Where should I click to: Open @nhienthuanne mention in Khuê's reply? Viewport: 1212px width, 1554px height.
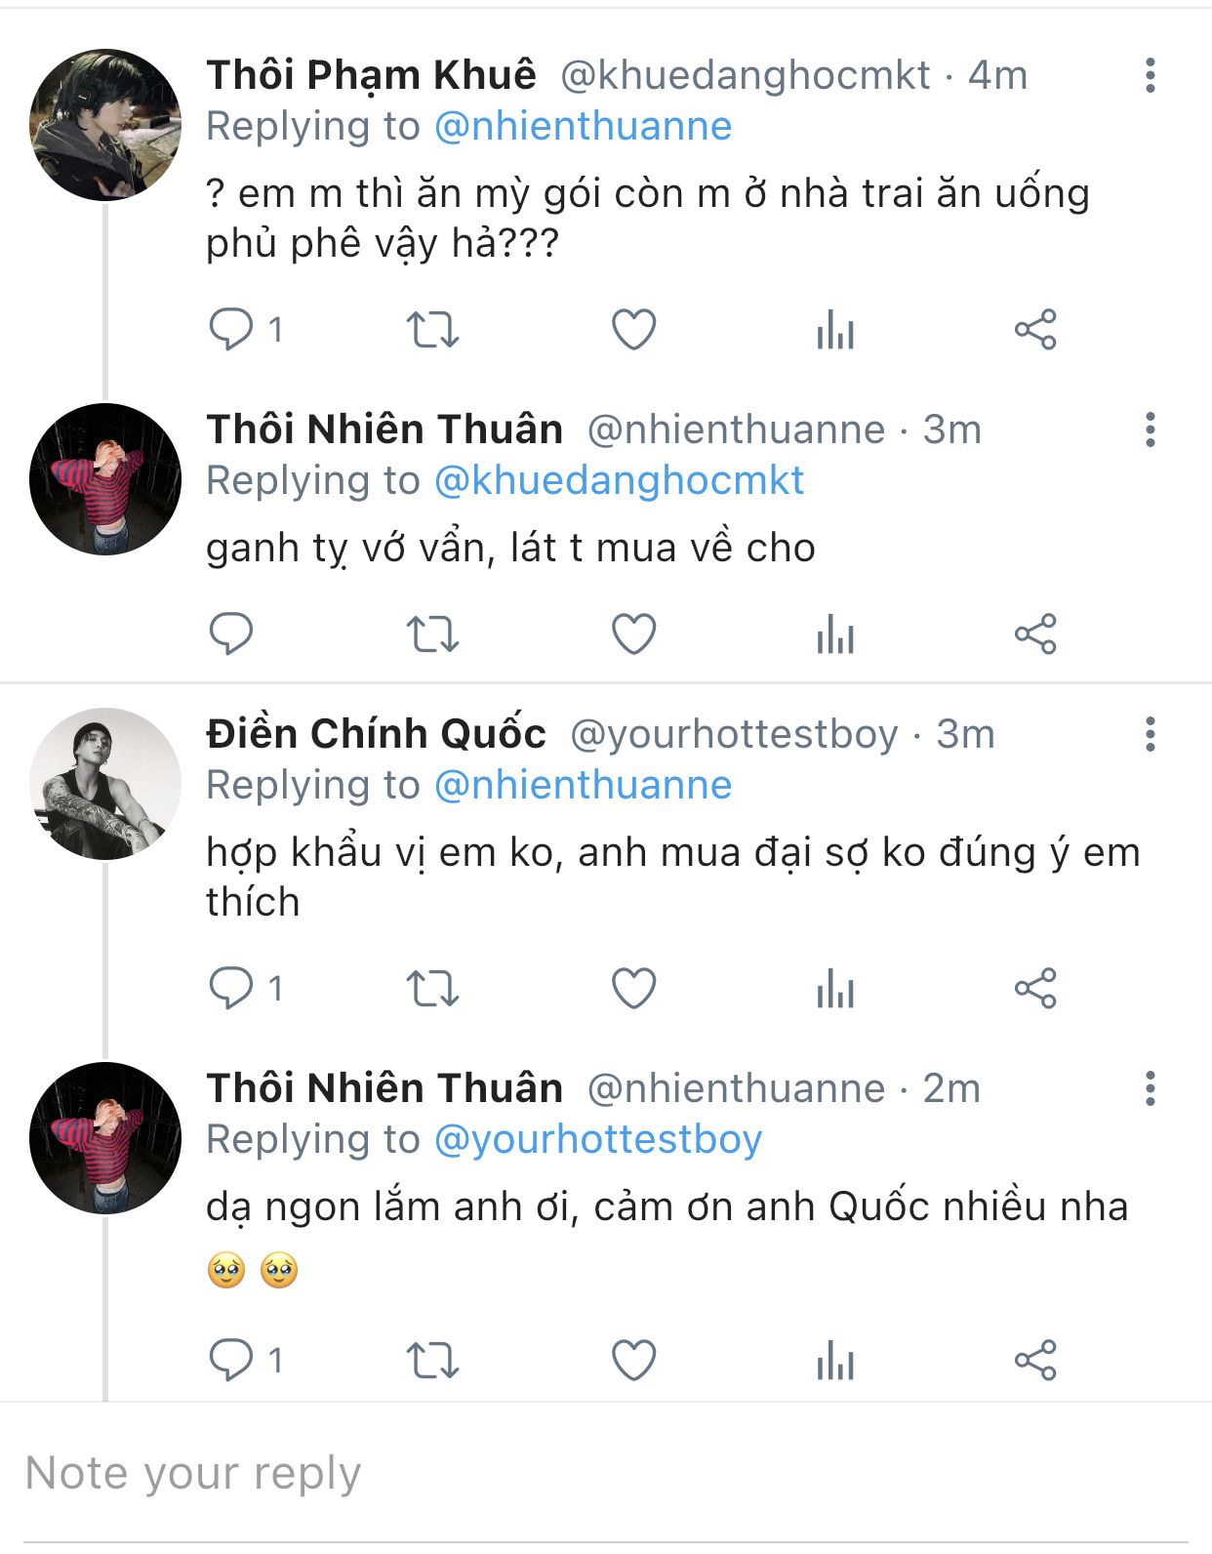coord(583,127)
